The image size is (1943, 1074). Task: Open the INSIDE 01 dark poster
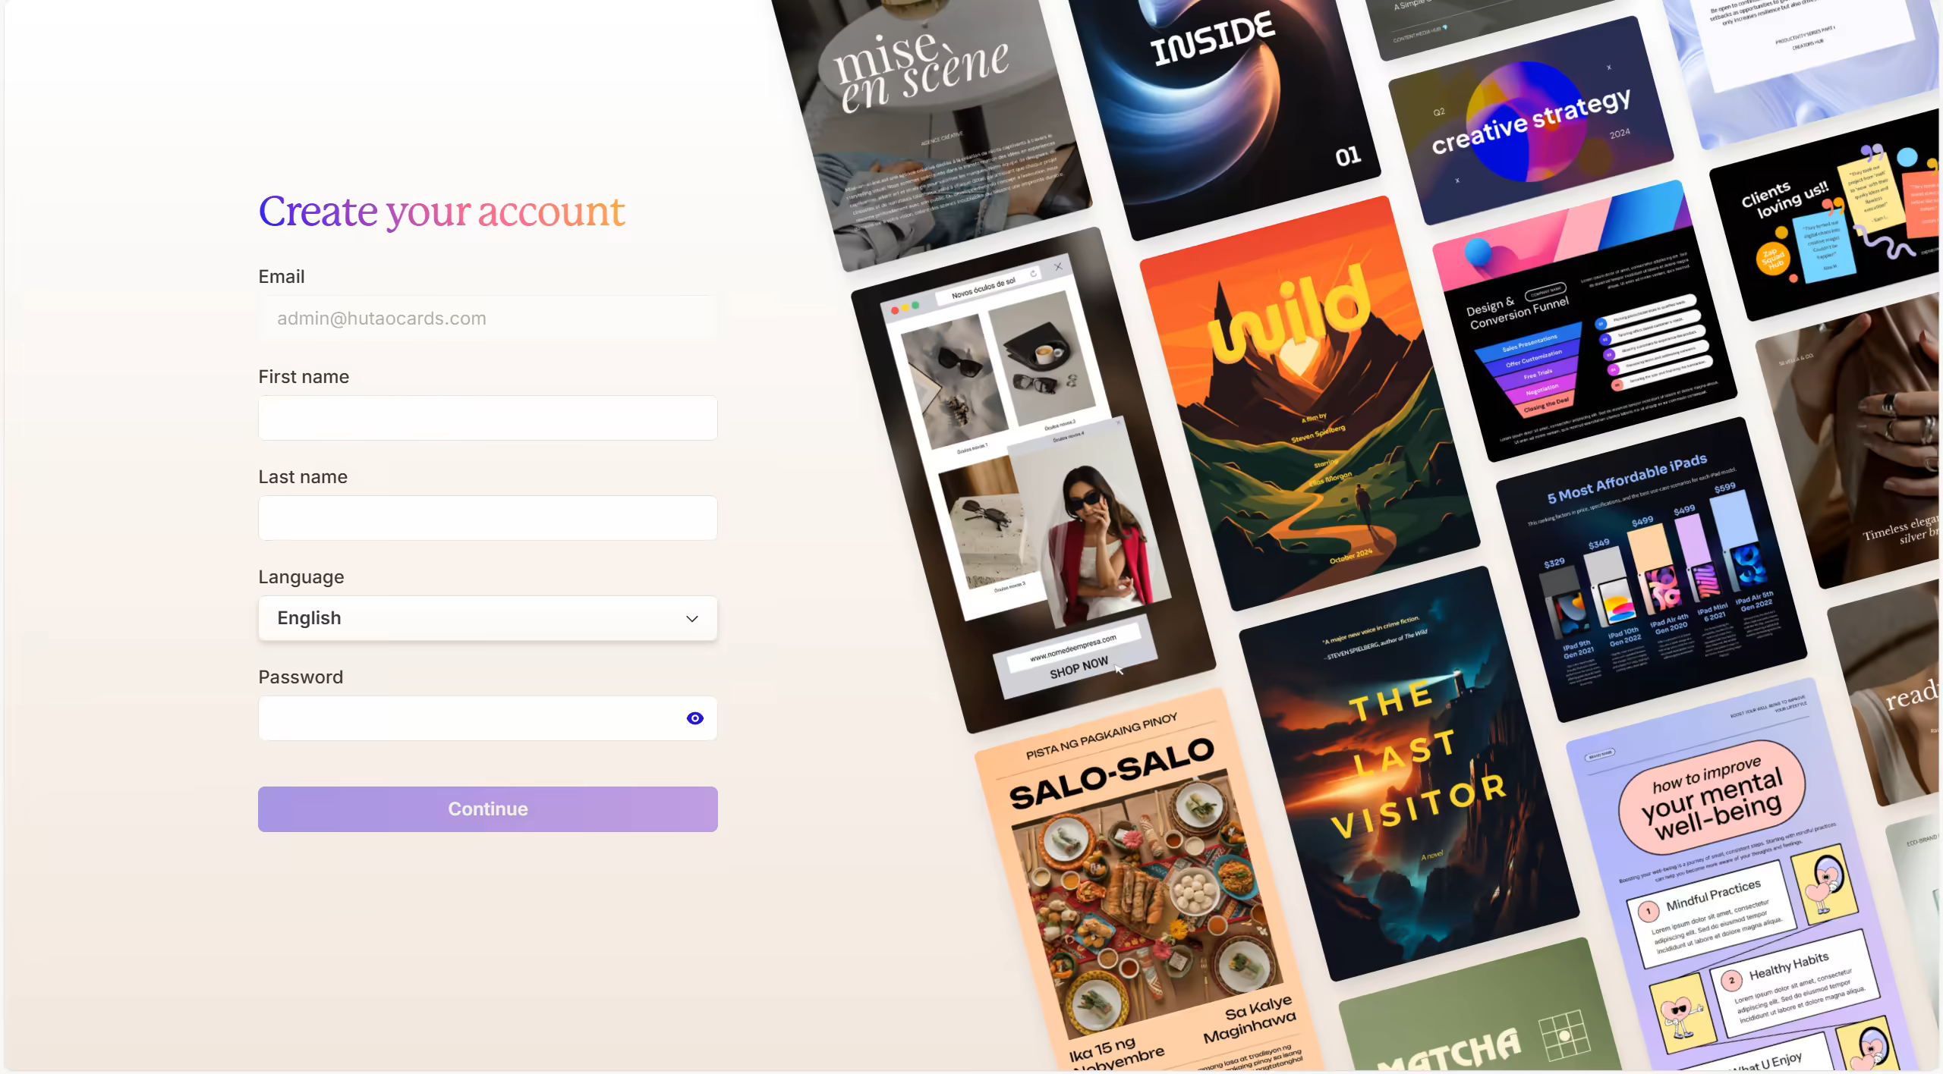[x=1224, y=114]
